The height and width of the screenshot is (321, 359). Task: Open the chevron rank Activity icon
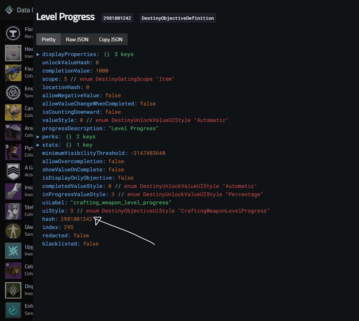pyautogui.click(x=13, y=171)
